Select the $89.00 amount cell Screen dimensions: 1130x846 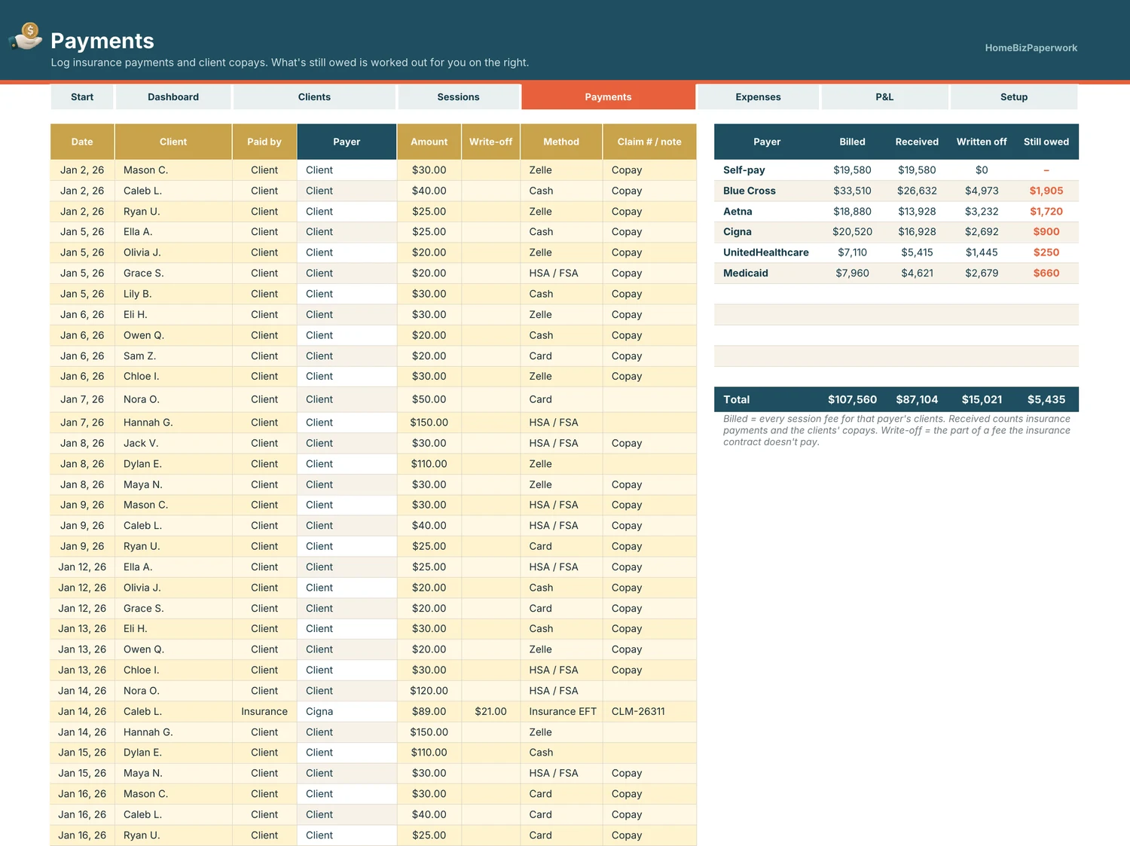click(429, 711)
